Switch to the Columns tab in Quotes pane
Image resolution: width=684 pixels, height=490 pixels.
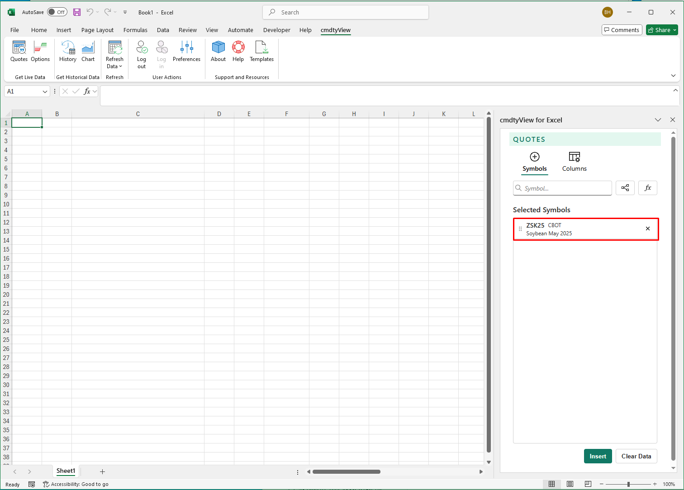[575, 162]
